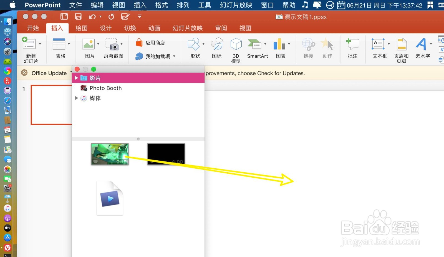
Task: Click the Save icon in title bar
Action: point(78,17)
